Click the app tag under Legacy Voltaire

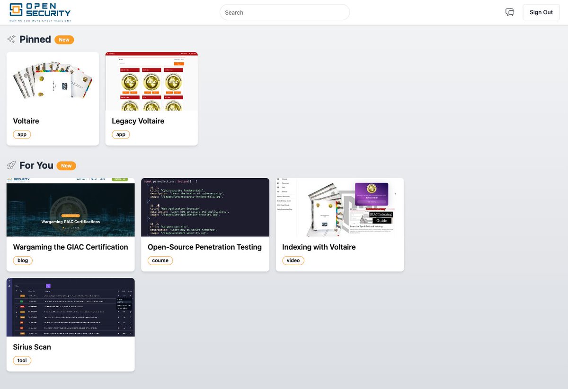click(121, 135)
